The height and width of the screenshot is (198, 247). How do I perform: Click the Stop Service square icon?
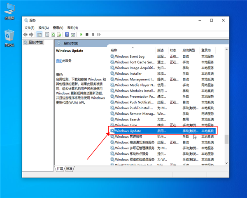87,34
